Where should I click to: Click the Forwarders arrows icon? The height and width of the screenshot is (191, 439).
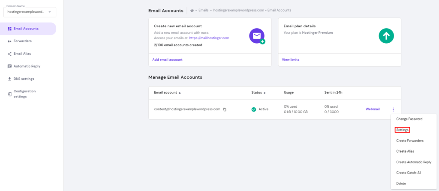pyautogui.click(x=9, y=41)
